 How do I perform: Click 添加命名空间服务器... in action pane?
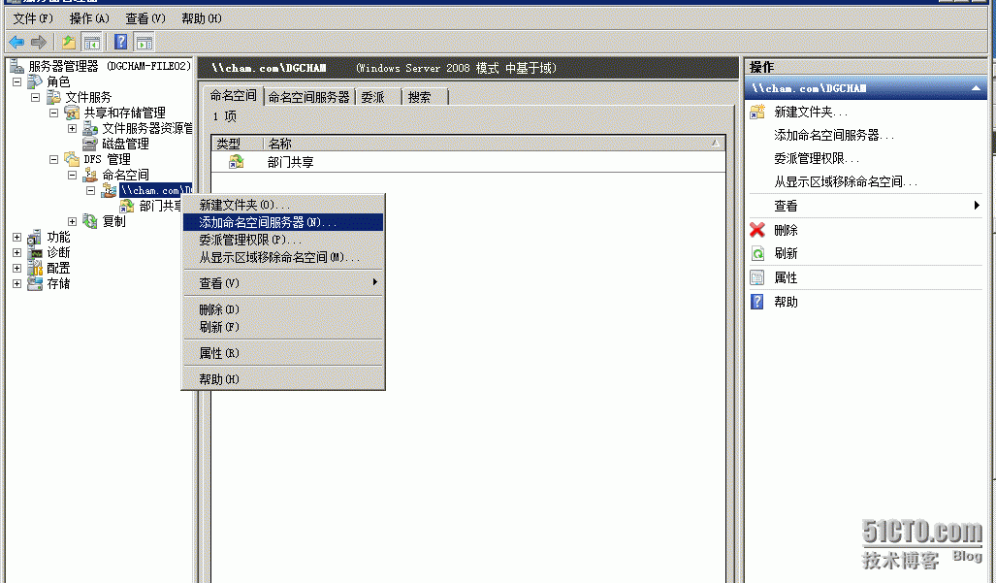(x=834, y=135)
